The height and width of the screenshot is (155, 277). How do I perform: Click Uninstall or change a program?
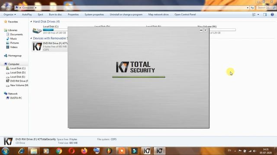126,15
